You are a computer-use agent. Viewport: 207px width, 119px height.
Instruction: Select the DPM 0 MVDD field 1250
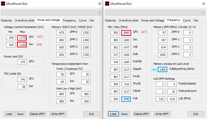tap(86, 33)
